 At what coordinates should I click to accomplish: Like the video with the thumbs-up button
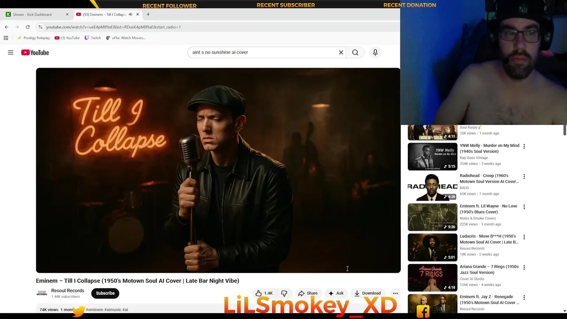[264, 293]
